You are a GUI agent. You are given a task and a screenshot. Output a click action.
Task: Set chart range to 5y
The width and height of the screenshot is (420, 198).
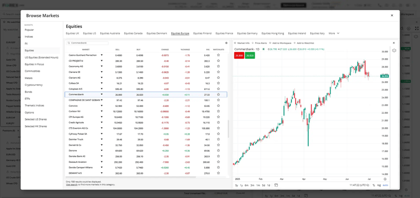point(237,185)
